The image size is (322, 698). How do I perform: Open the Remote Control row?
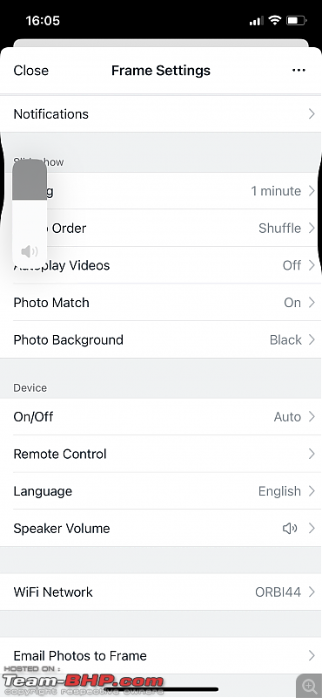point(161,454)
